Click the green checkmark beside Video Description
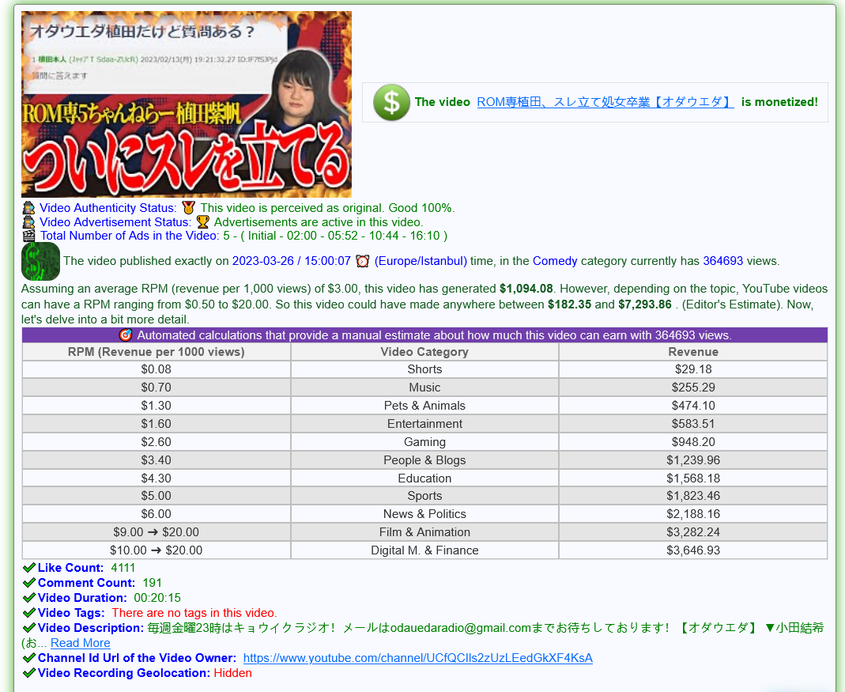The image size is (845, 692). 29,628
